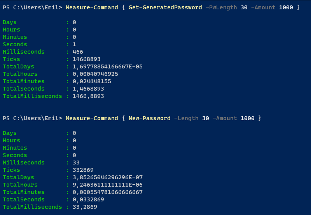Screen dimensions: 311x215
Task: Click the Ticks value 14668893
Action: pyautogui.click(x=86, y=59)
